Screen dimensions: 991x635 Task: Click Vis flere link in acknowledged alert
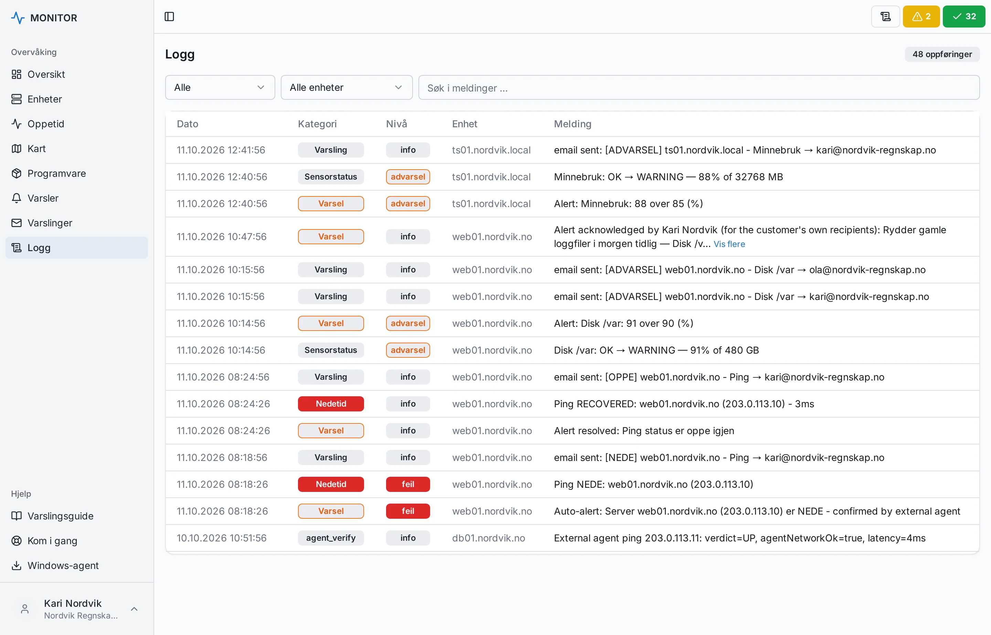point(729,244)
